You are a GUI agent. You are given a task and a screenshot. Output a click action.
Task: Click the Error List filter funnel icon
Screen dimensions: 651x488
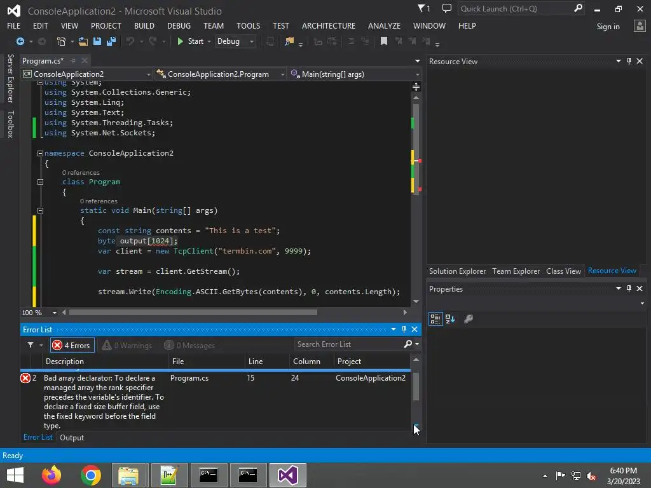tap(31, 345)
